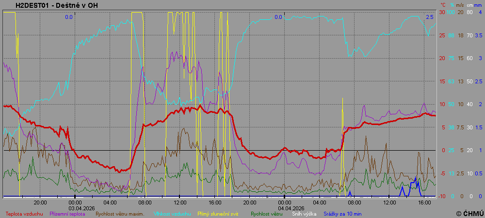Click the © ČHMÚ copyright text
Image resolution: width=485 pixels, height=218 pixels.
click(x=469, y=213)
